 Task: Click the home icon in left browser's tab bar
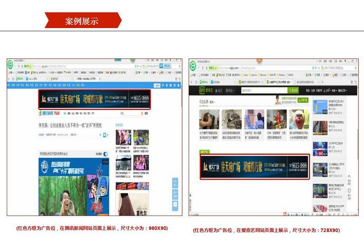pyautogui.click(x=13, y=79)
